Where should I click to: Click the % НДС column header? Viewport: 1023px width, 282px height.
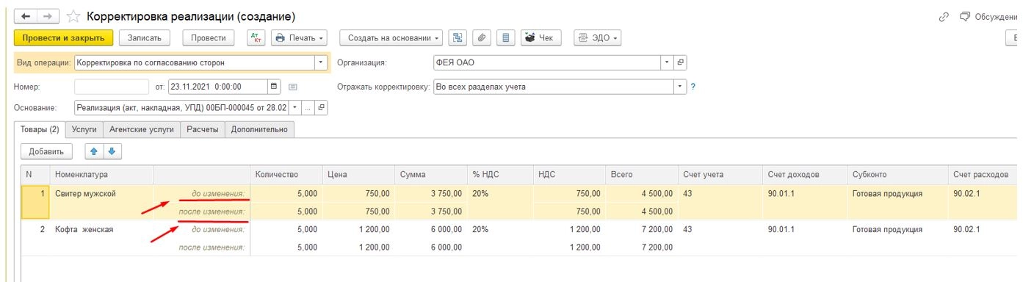(x=499, y=175)
